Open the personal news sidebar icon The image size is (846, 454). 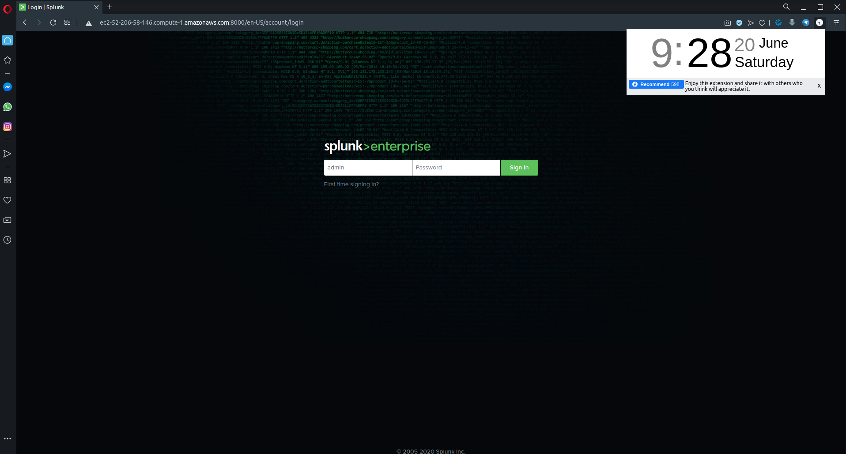[x=8, y=220]
